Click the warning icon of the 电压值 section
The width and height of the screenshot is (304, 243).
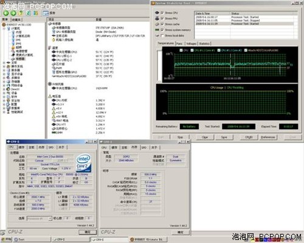[50, 96]
